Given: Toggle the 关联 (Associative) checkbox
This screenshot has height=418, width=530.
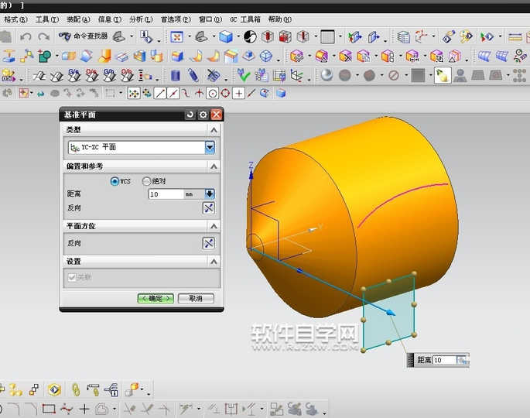Looking at the screenshot, I should pos(73,277).
